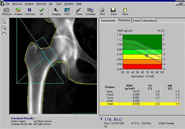Switch to the Densitometry tab
This screenshot has height=129, width=185.
(x=108, y=21)
